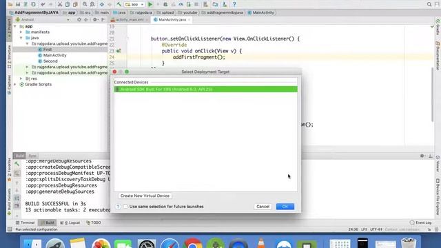Click the Undo arrow icon

(43, 4)
